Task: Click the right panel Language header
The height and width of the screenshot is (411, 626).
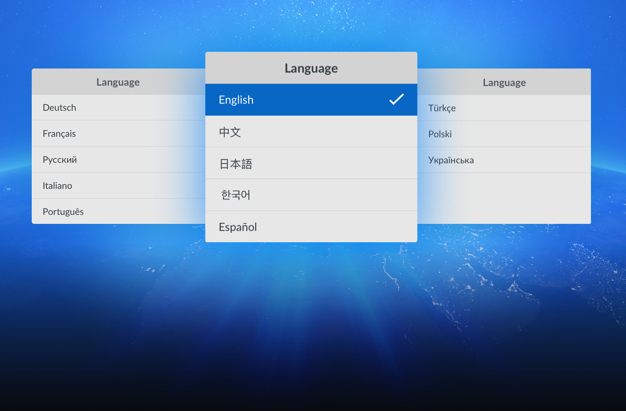Action: point(504,83)
